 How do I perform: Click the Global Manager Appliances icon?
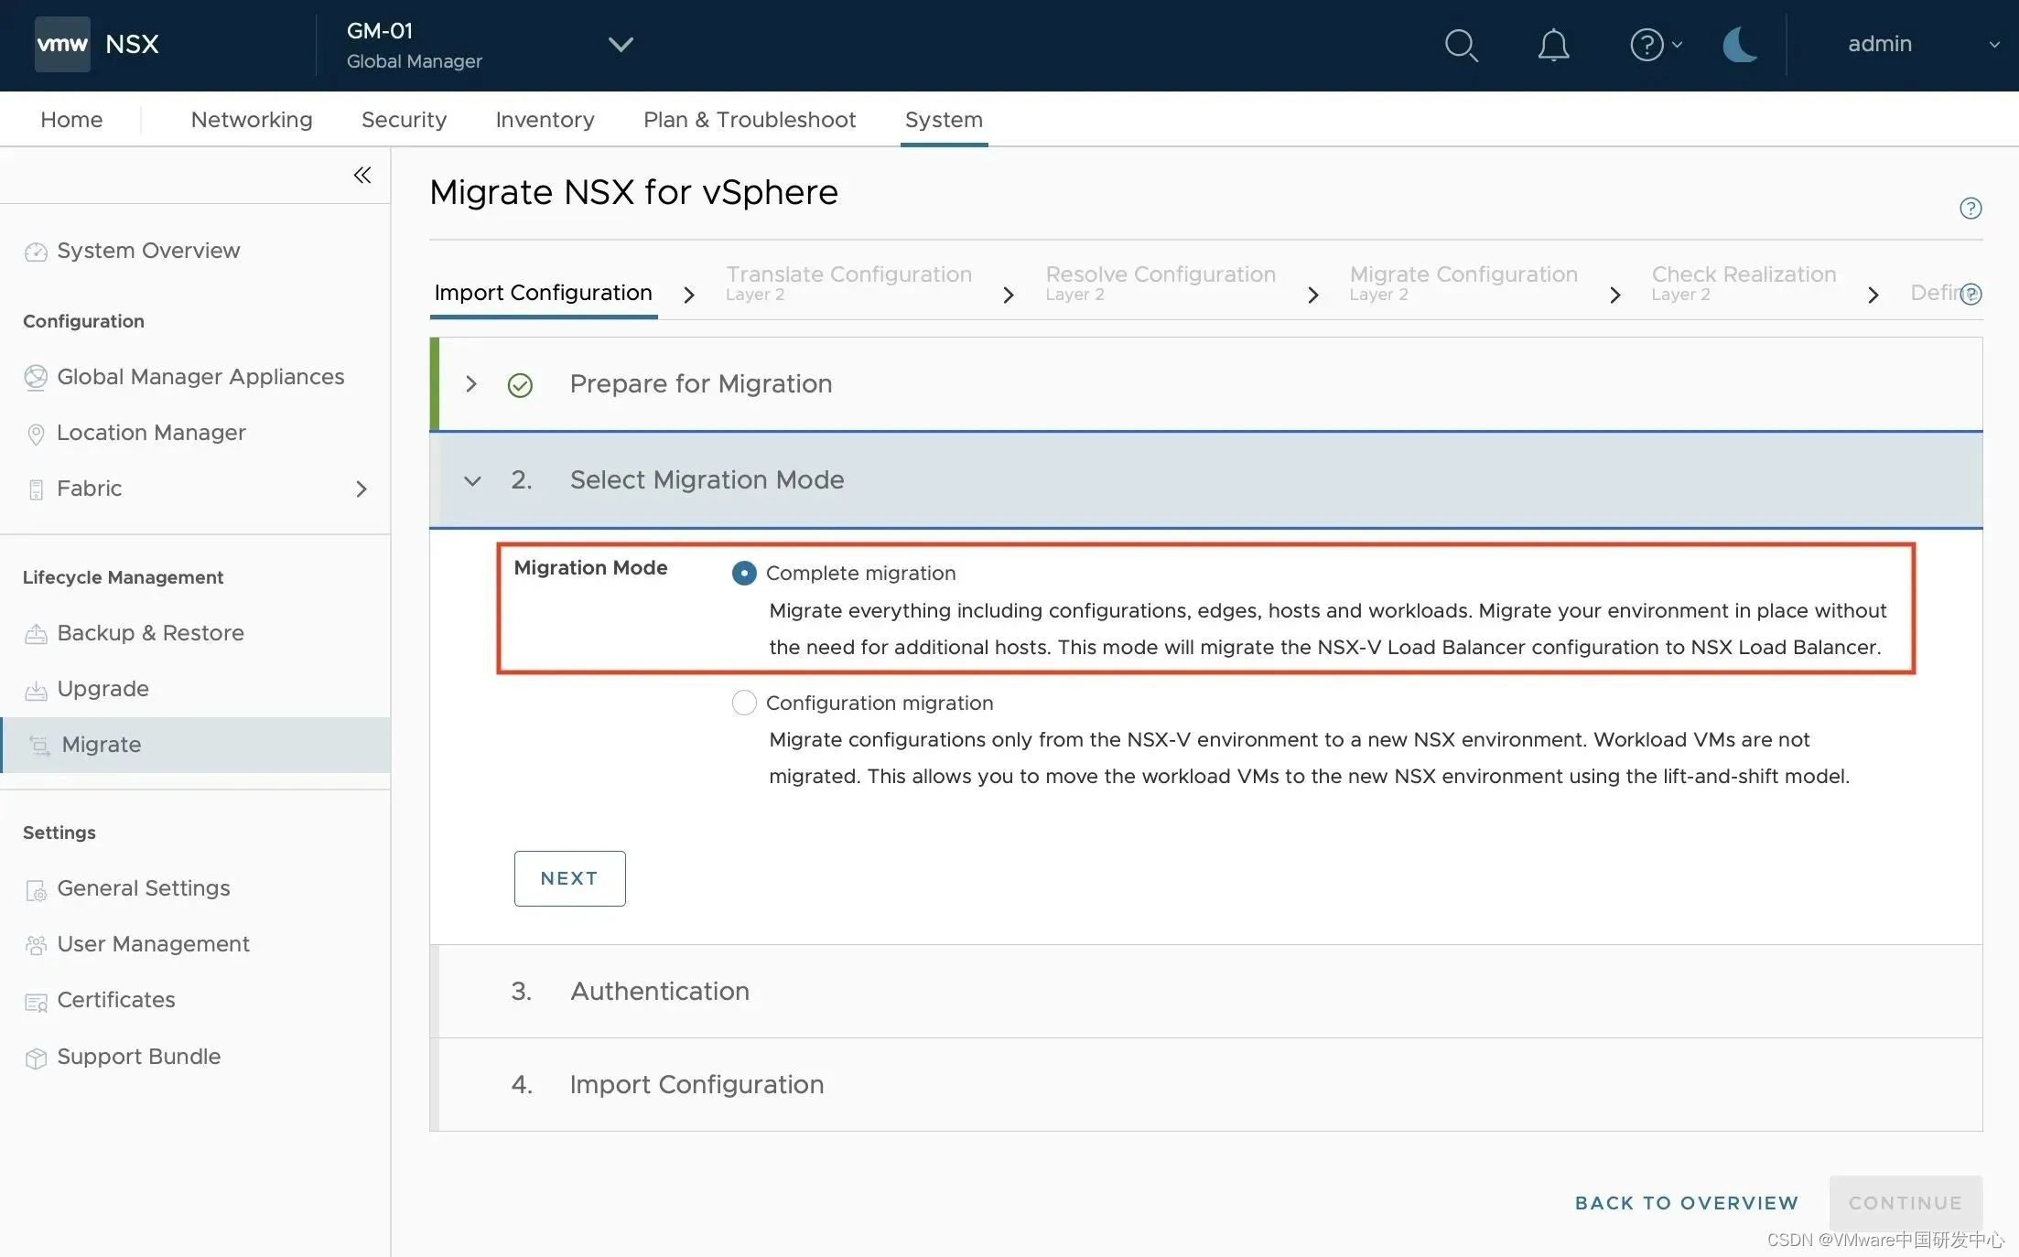tap(36, 377)
